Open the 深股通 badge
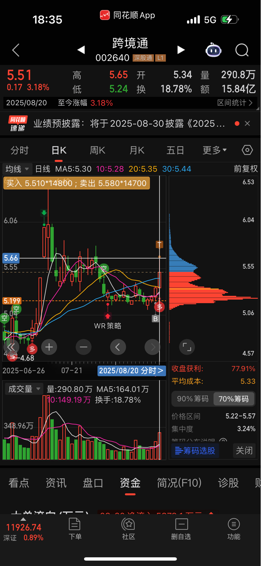The image size is (261, 566). [x=143, y=58]
